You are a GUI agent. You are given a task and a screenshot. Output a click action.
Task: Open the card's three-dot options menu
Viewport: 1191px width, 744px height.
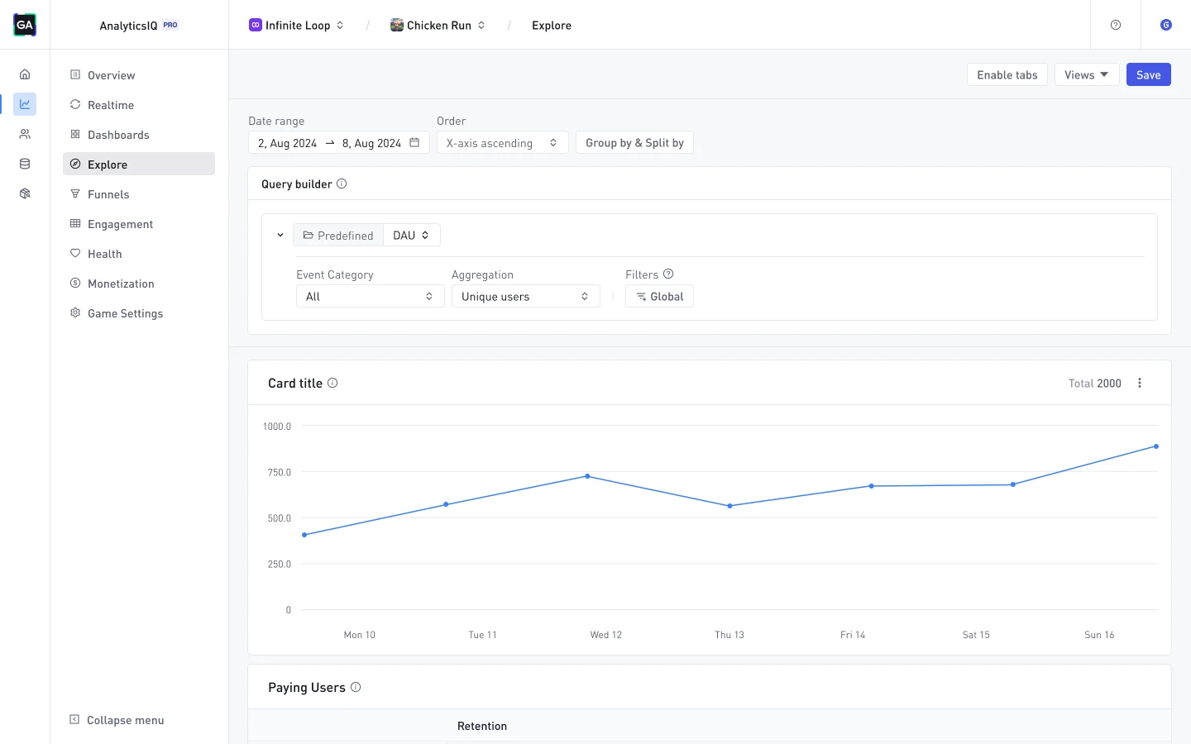coord(1140,383)
